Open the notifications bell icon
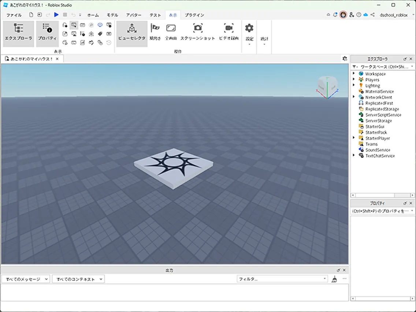The height and width of the screenshot is (312, 416). tap(335, 15)
